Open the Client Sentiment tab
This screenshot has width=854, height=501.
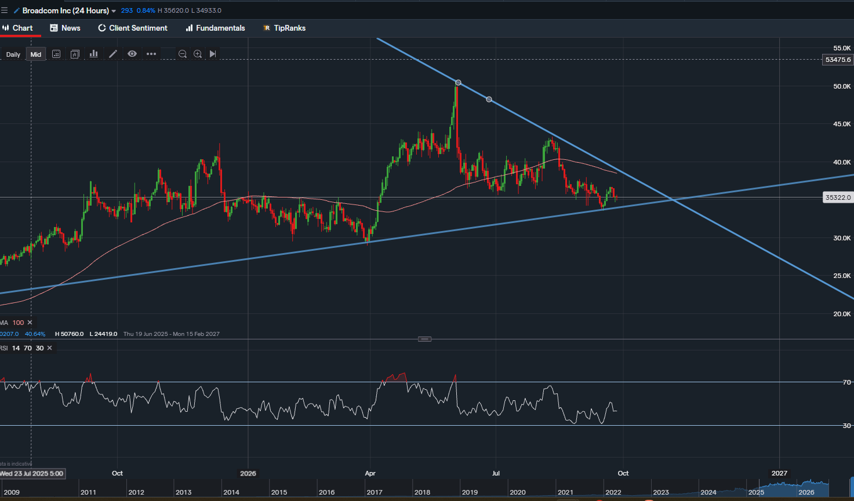(132, 28)
